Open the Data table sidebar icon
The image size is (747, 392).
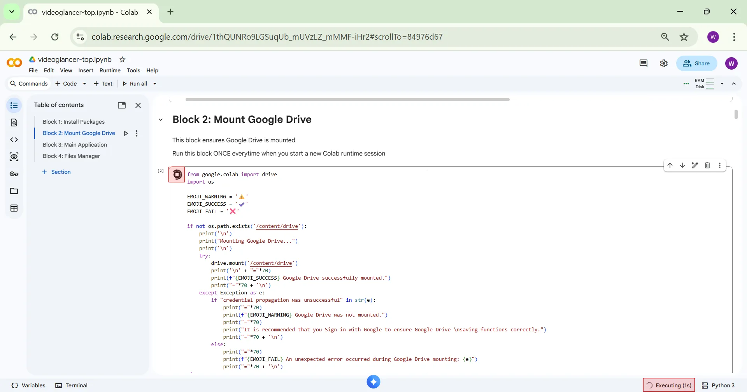(x=14, y=208)
